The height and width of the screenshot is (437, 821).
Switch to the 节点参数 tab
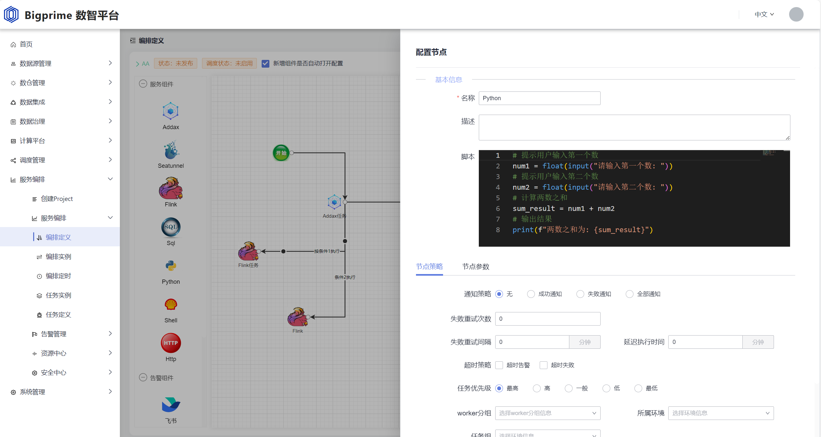coord(476,267)
